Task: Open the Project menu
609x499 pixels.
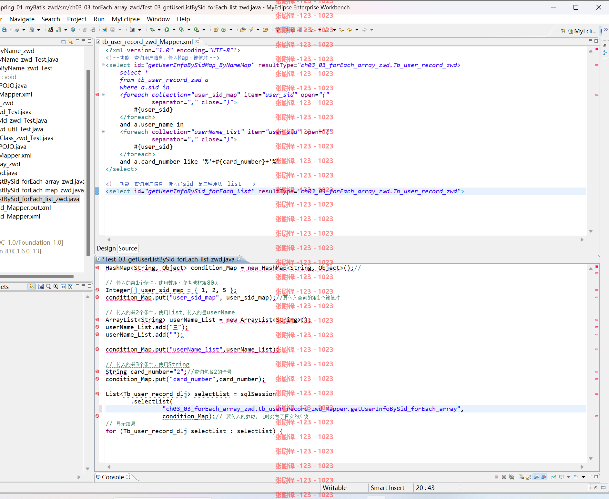Action: 77,19
